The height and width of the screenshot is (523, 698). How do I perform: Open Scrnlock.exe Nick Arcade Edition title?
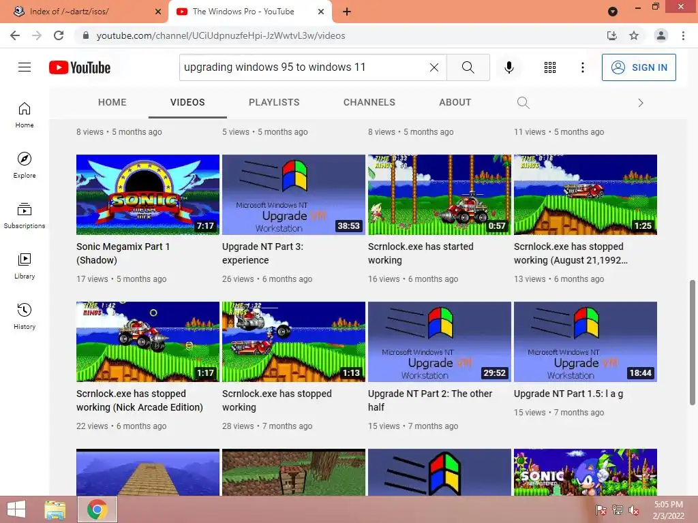click(139, 400)
